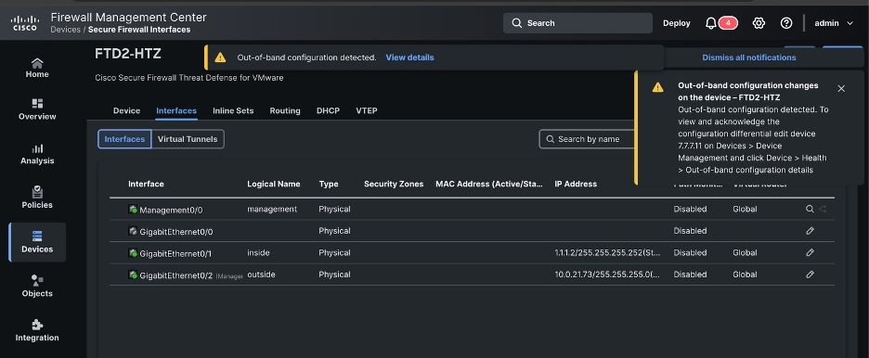The image size is (869, 358).
Task: Open View details link
Action: point(409,58)
